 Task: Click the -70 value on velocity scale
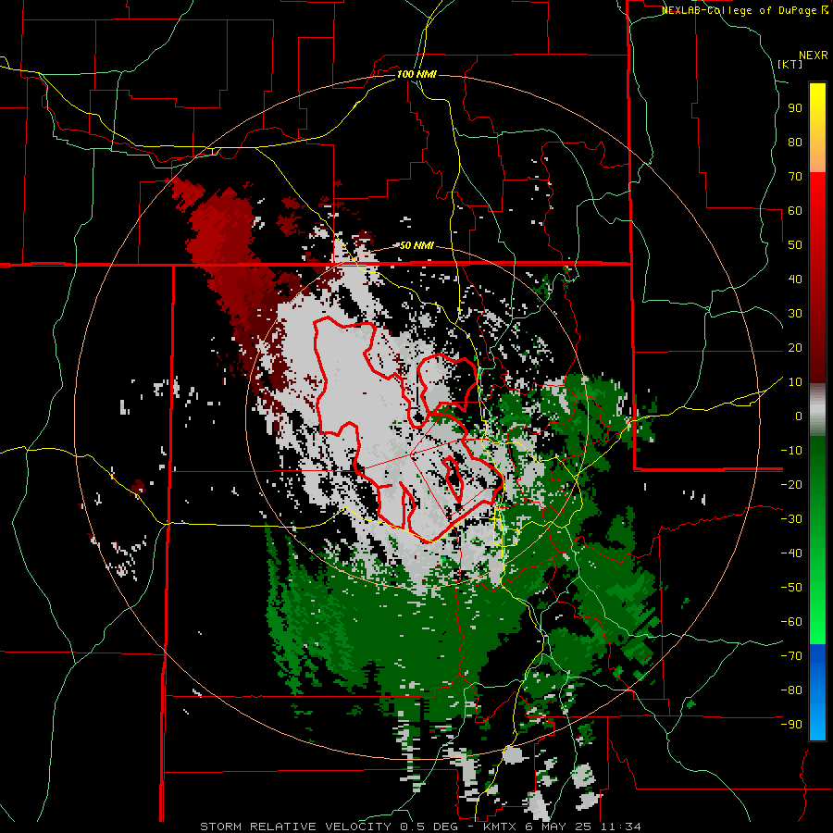[x=791, y=656]
